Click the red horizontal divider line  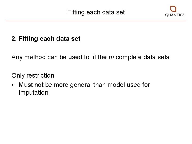[96, 21]
